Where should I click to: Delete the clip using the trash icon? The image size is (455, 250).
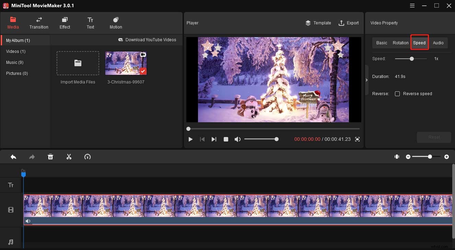pyautogui.click(x=50, y=157)
